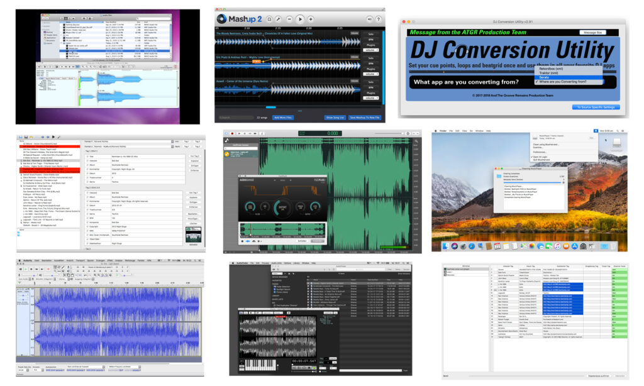
Task: Open volume dropdown on Bloody Beetroots track
Action: (371, 50)
